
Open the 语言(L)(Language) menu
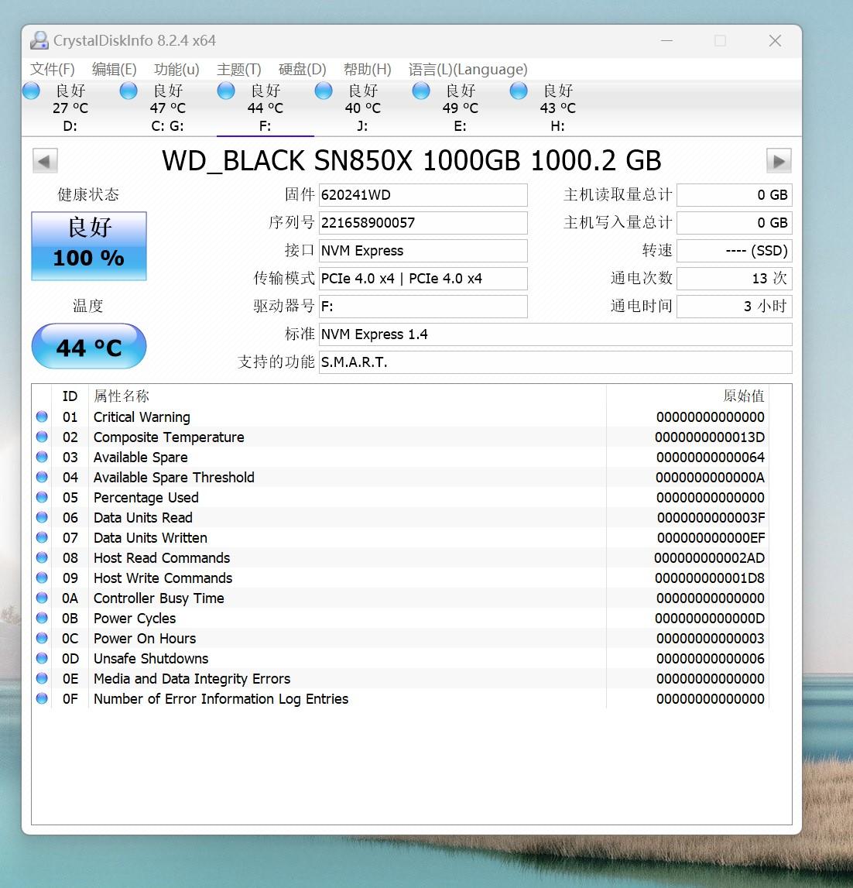coord(468,69)
